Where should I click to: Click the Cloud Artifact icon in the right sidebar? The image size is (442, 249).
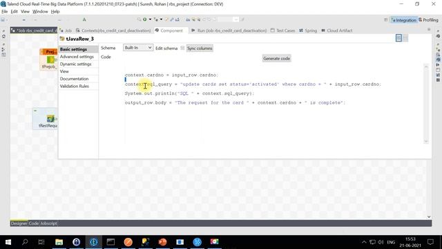(438, 80)
